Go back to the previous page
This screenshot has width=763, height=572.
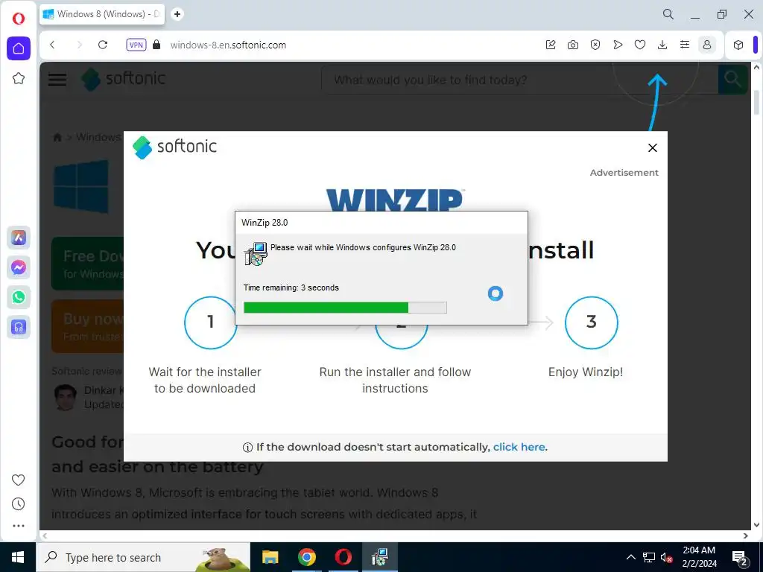tap(53, 45)
